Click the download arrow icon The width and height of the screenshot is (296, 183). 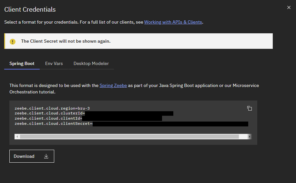(x=46, y=156)
